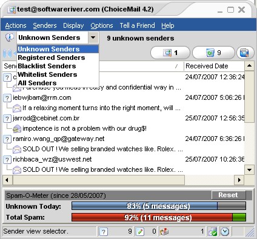Viewport: 257px width, 239px height.
Task: Open the inbox button showing count 1
Action: (170, 53)
